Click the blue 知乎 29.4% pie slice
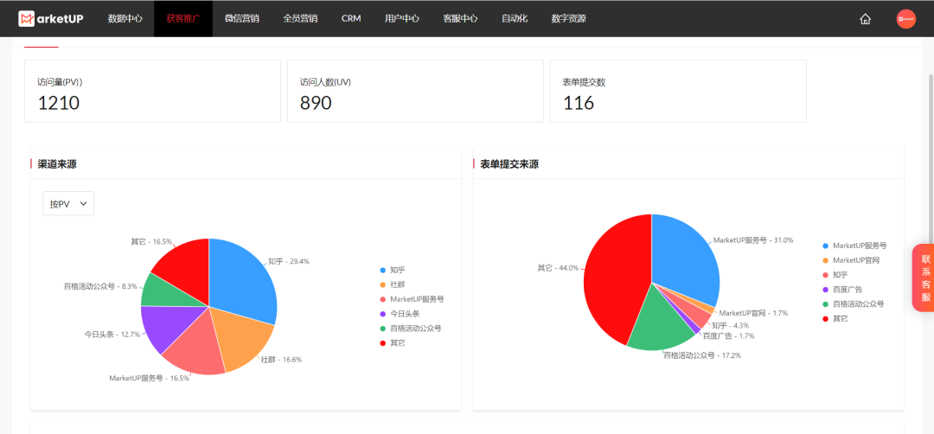934x434 pixels. [x=244, y=280]
